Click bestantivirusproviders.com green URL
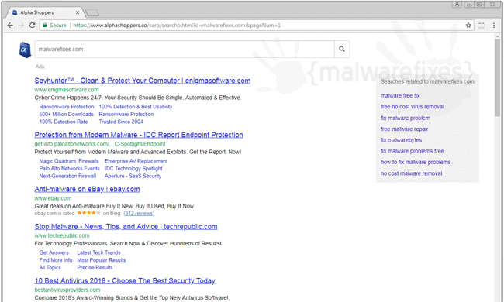This screenshot has height=302, width=504. [67, 290]
